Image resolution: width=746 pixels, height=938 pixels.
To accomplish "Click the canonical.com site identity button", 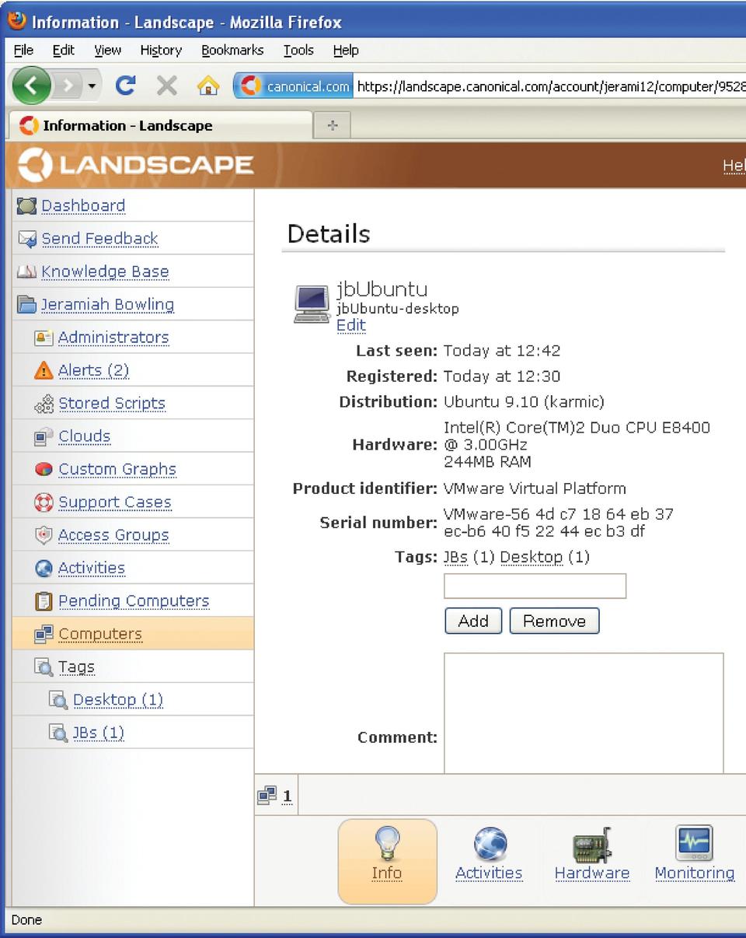I will tap(295, 86).
